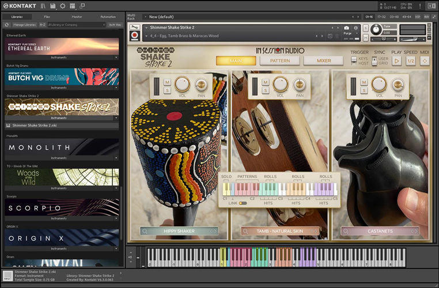Click the library search input field
The width and height of the screenshot is (439, 288).
pos(77,25)
